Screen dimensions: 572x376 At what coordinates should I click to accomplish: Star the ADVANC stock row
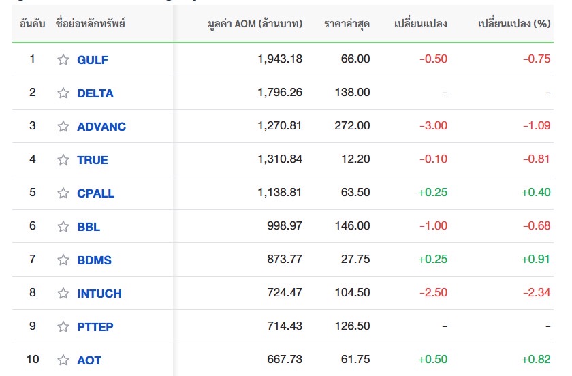[x=63, y=126]
